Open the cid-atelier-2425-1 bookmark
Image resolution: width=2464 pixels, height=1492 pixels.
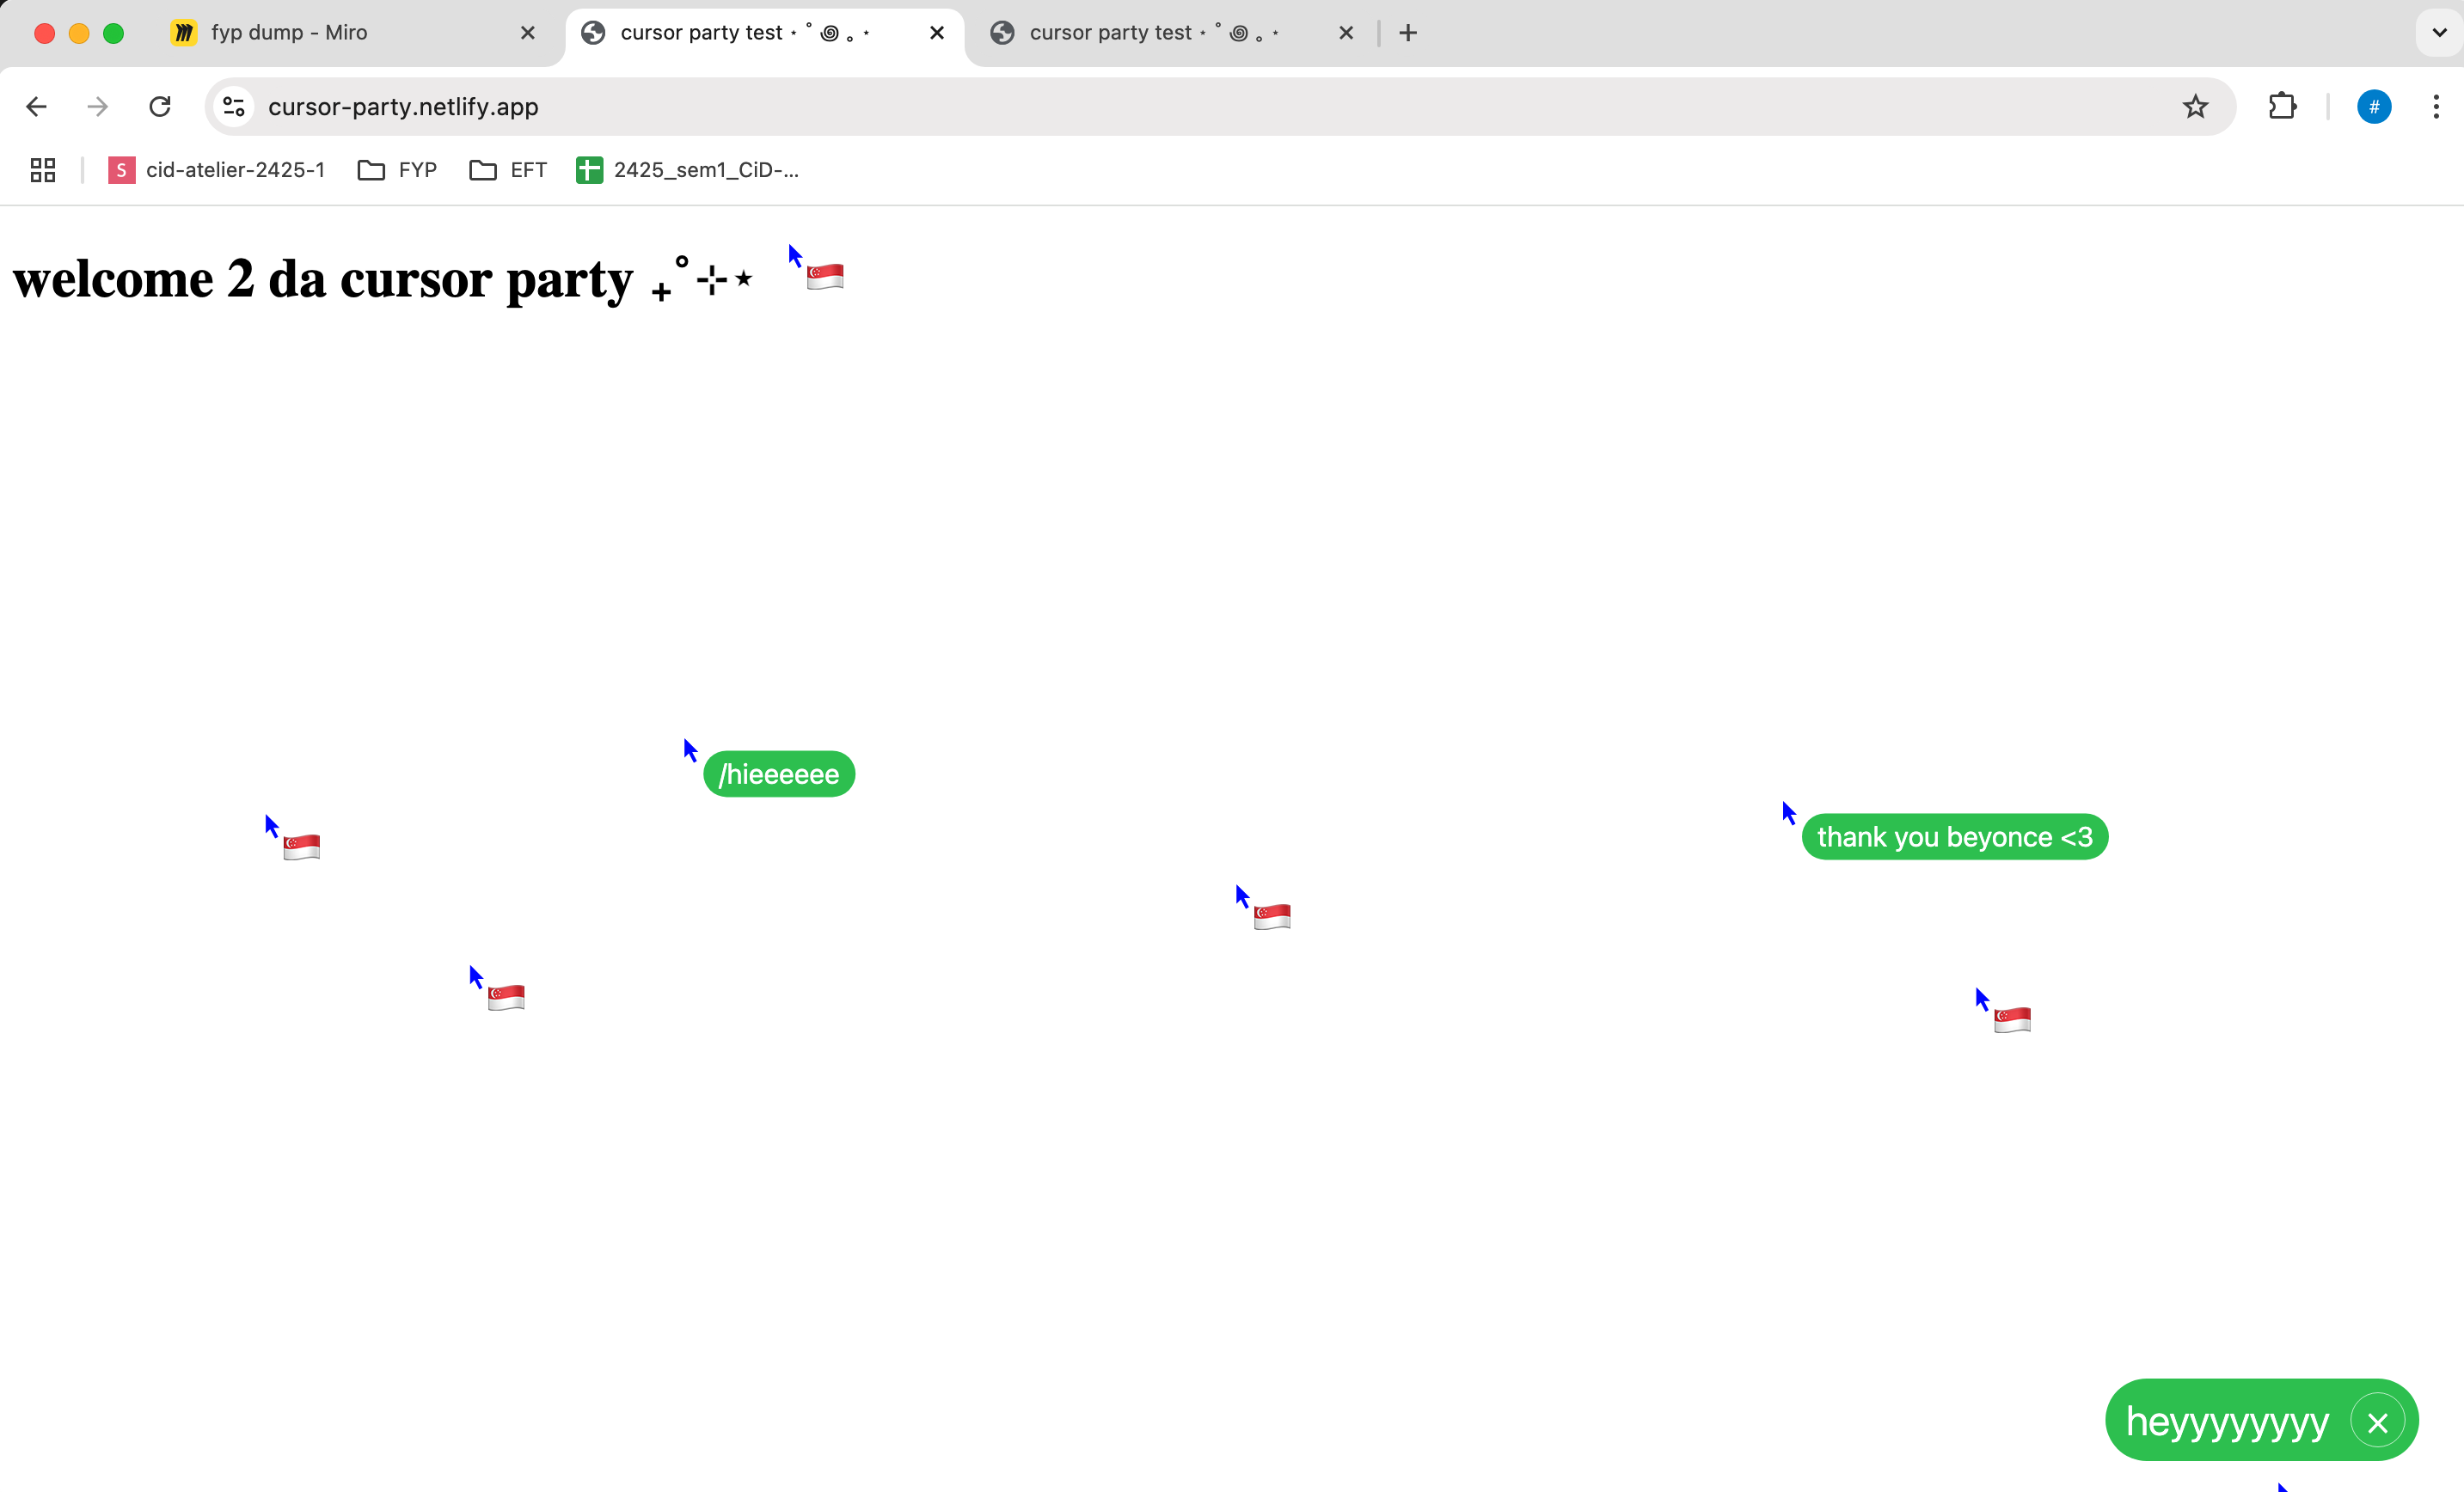coord(217,170)
